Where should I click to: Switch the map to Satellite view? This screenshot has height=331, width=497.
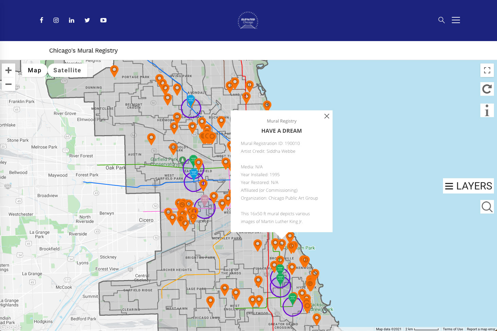click(x=67, y=70)
